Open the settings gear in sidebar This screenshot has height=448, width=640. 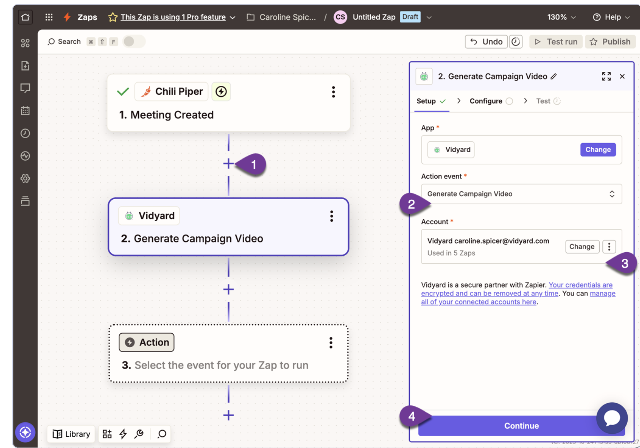[25, 178]
